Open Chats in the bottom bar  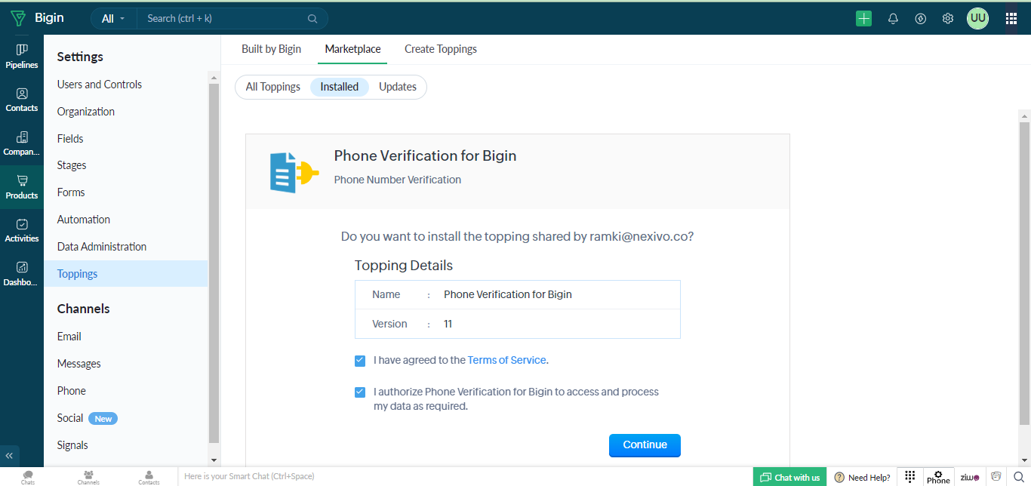point(28,477)
